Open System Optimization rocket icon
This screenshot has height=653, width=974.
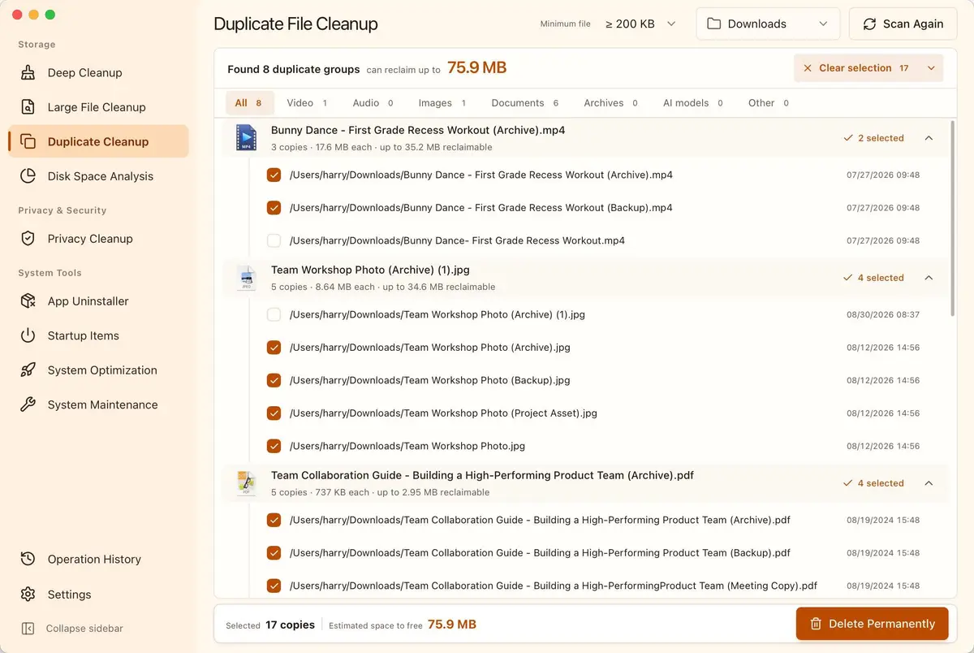coord(28,370)
